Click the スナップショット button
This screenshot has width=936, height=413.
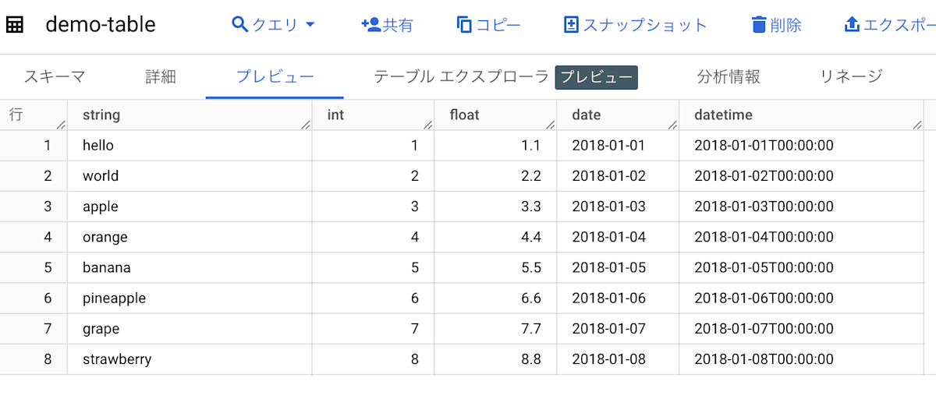coord(635,25)
